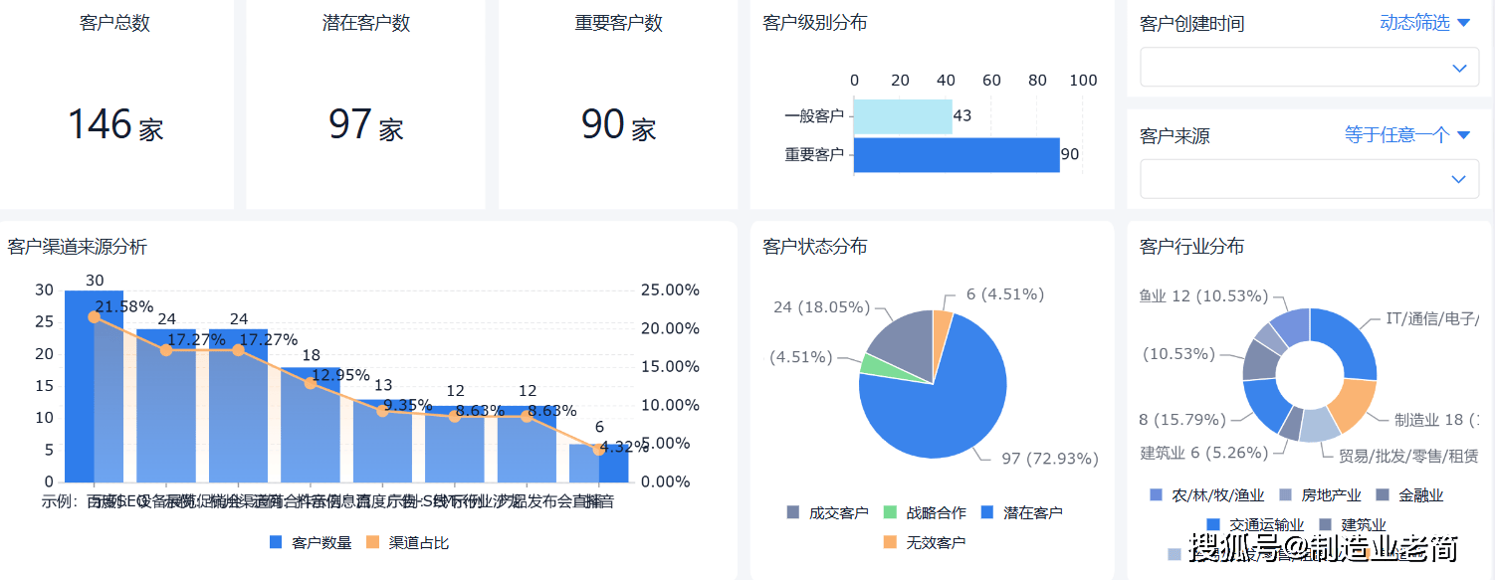Click the channel bar labeled 18
The width and height of the screenshot is (1495, 580).
[x=311, y=425]
